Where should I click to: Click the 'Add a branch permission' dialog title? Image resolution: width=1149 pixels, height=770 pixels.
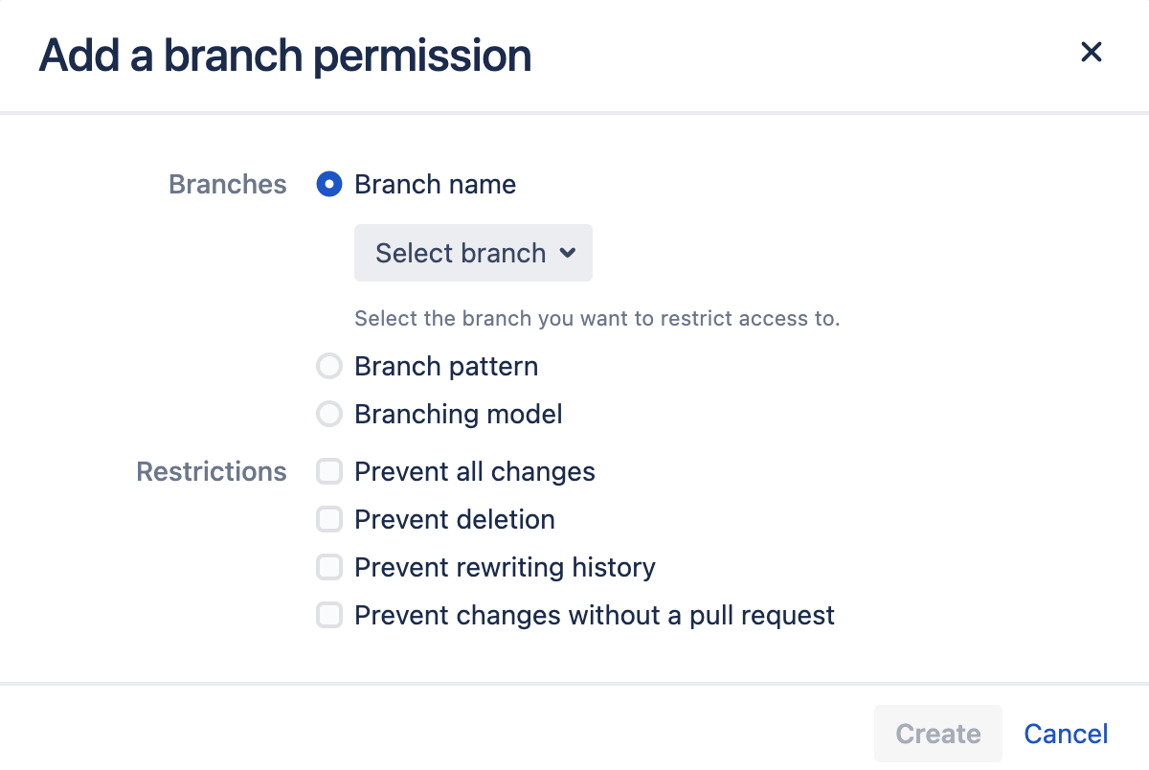tap(285, 56)
